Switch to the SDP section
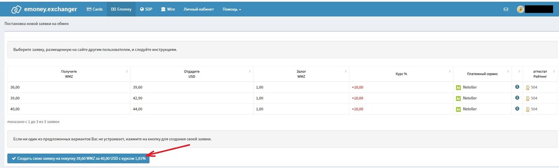This screenshot has height=168, width=559. [146, 9]
